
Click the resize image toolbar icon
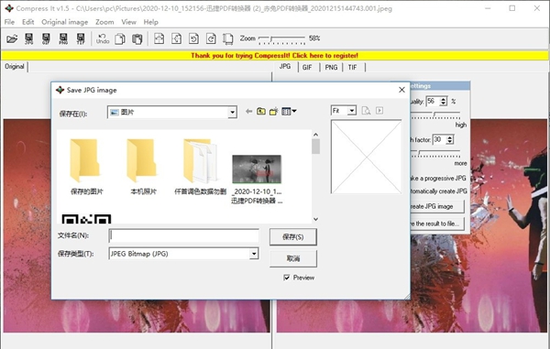tap(228, 38)
